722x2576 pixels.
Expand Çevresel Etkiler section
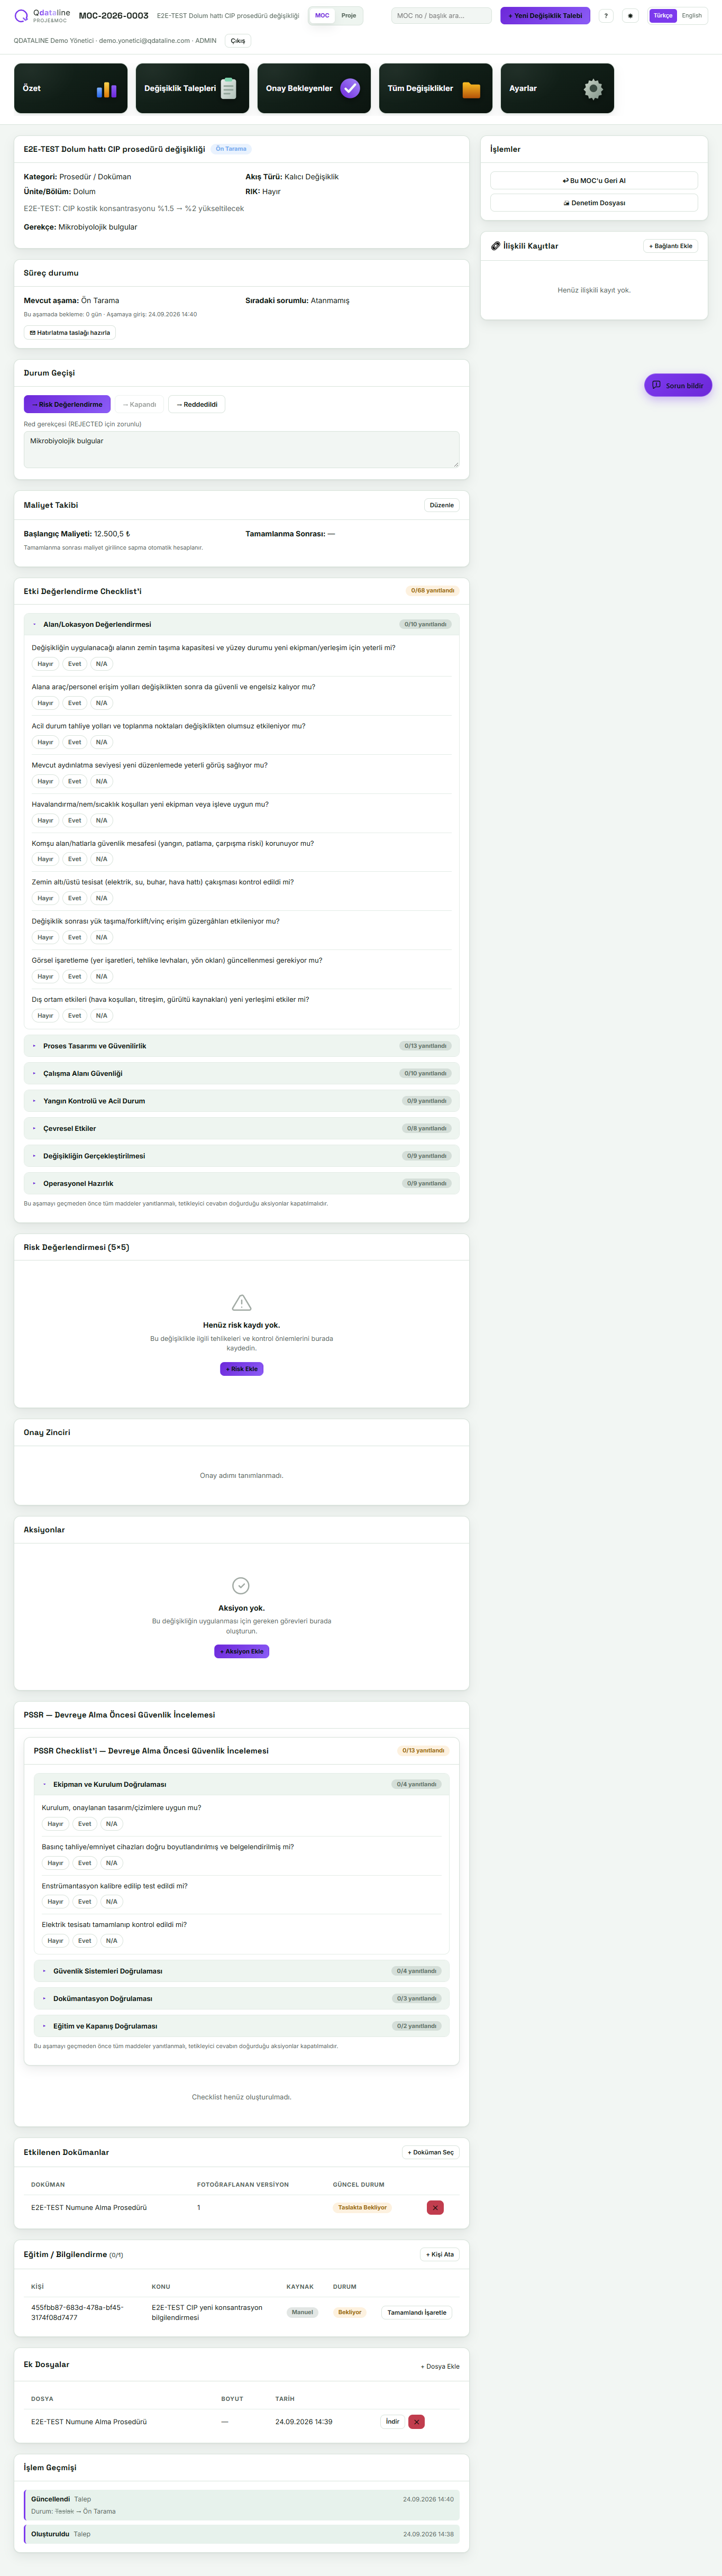(241, 1128)
